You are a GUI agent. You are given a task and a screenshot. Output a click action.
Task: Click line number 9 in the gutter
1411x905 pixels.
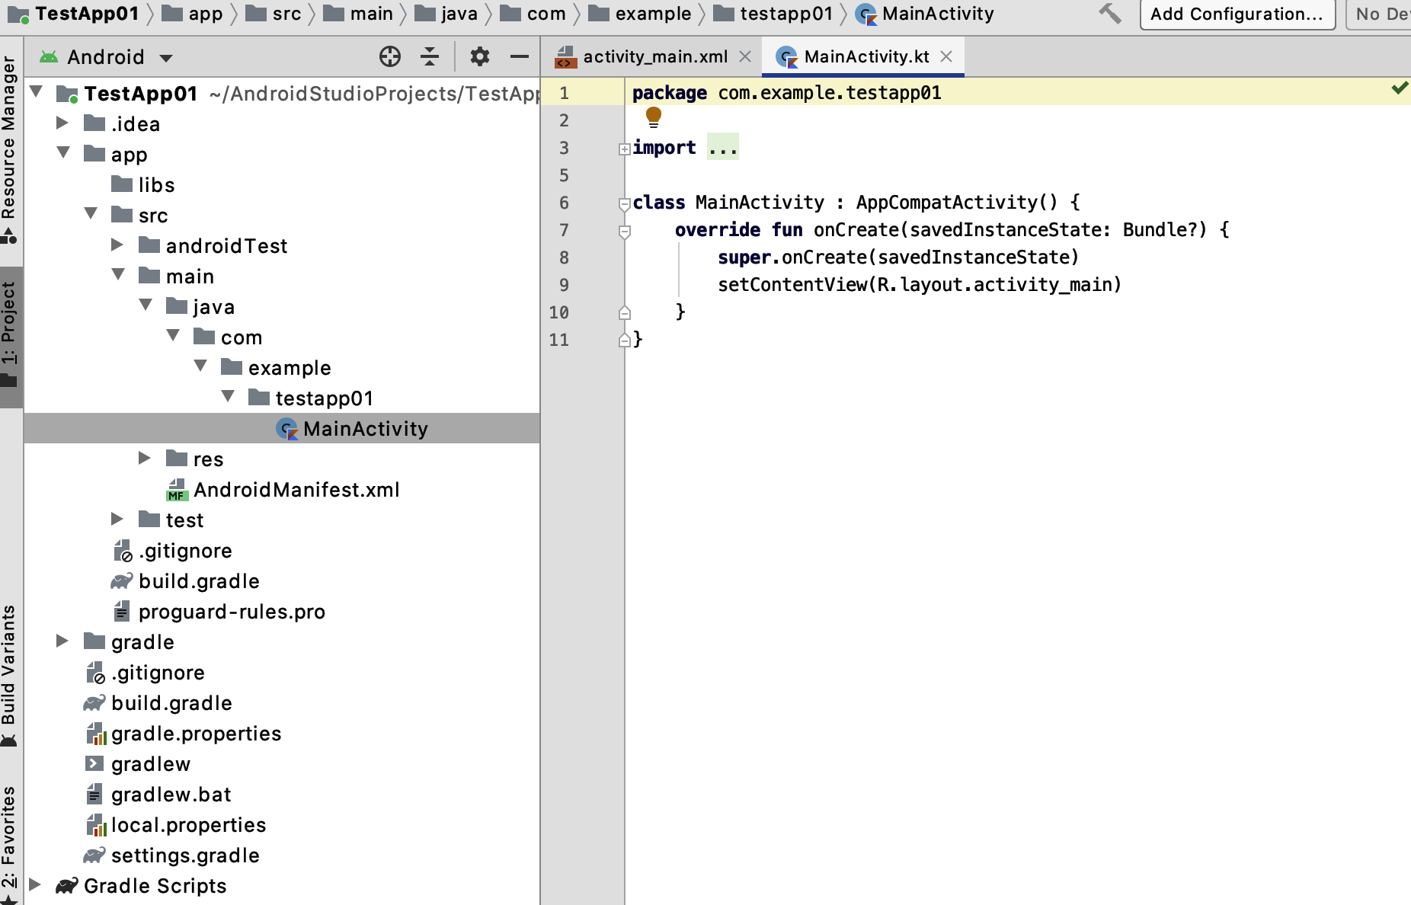pos(564,285)
